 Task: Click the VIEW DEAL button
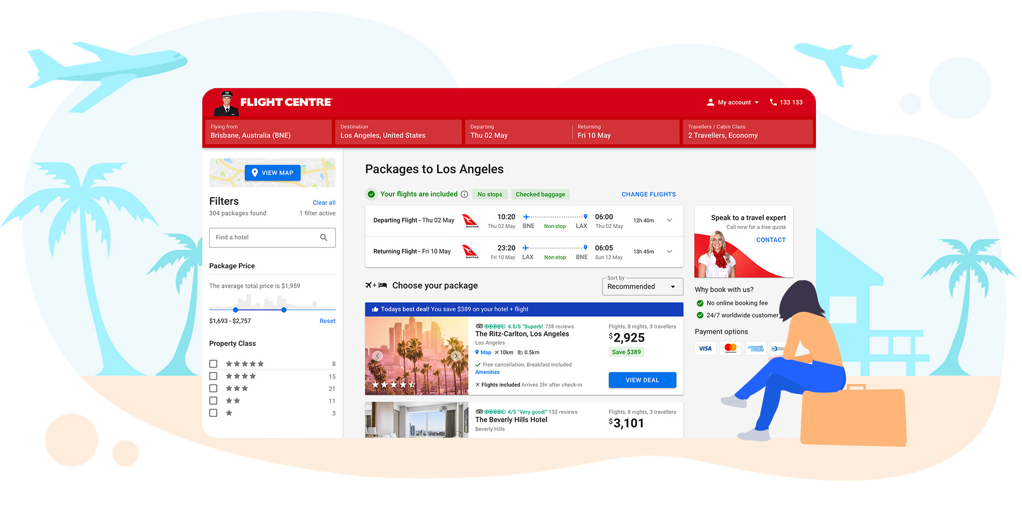(642, 380)
